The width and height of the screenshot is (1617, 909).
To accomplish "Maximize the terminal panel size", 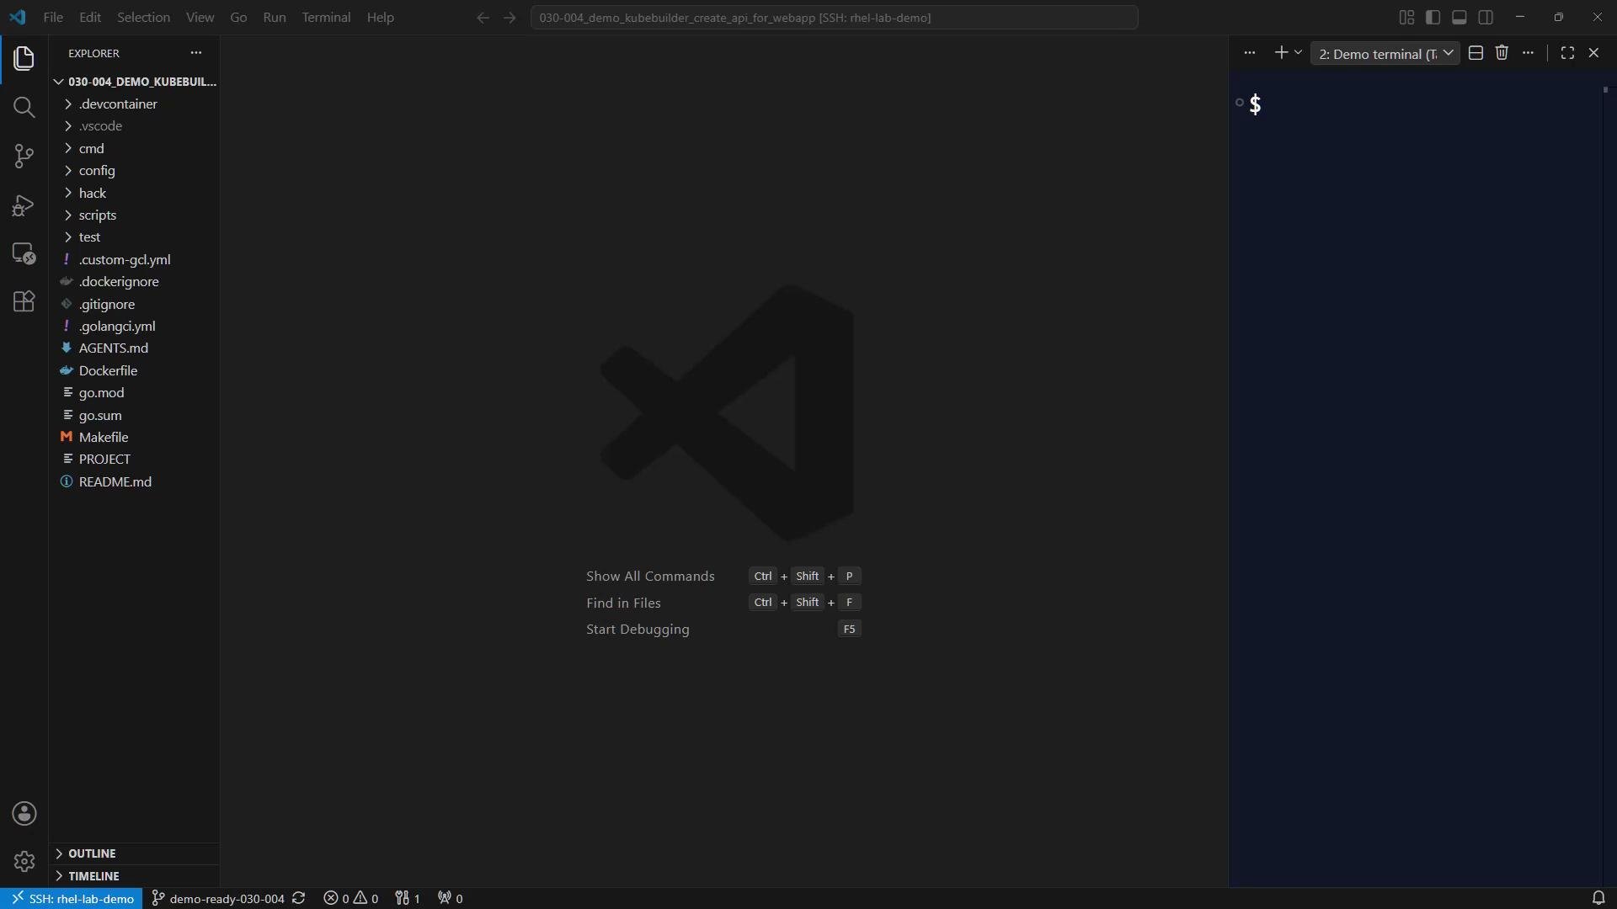I will pos(1567,53).
